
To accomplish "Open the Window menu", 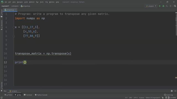I will click(x=52, y=2).
